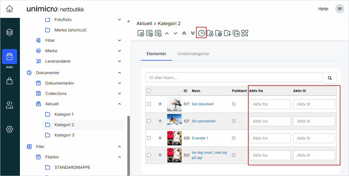Click the ID eller Navn search field
Viewport: 349px width, 176px height.
point(234,78)
